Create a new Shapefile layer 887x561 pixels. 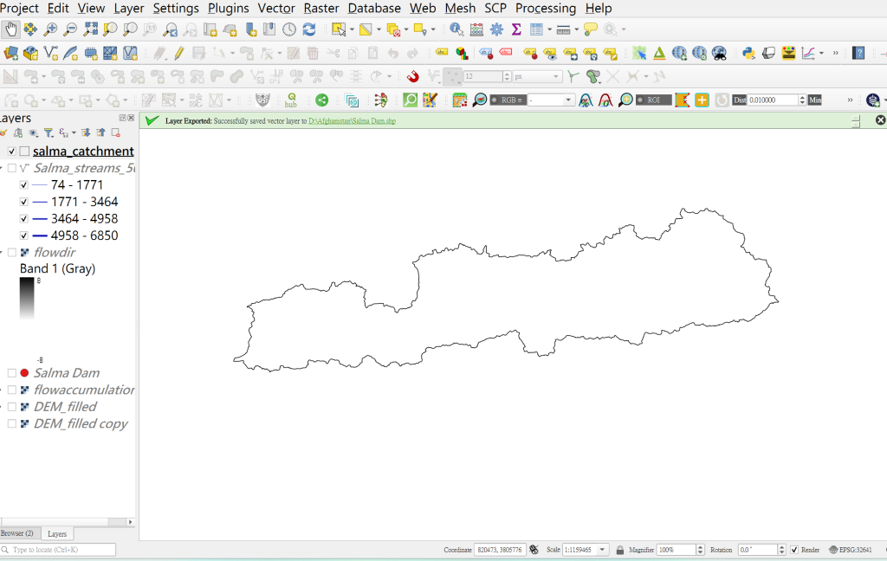point(51,53)
